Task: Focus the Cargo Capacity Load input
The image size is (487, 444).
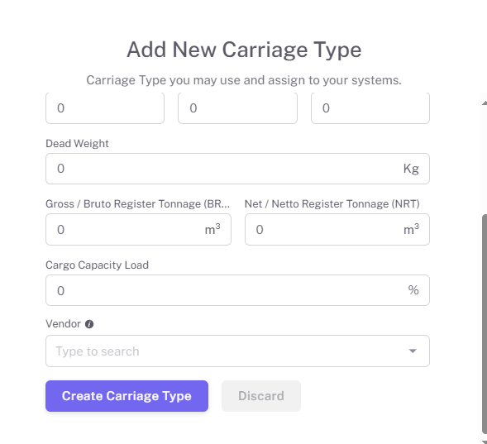Action: click(x=237, y=290)
